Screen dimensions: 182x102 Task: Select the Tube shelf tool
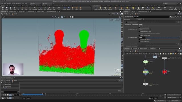pos(11,8)
